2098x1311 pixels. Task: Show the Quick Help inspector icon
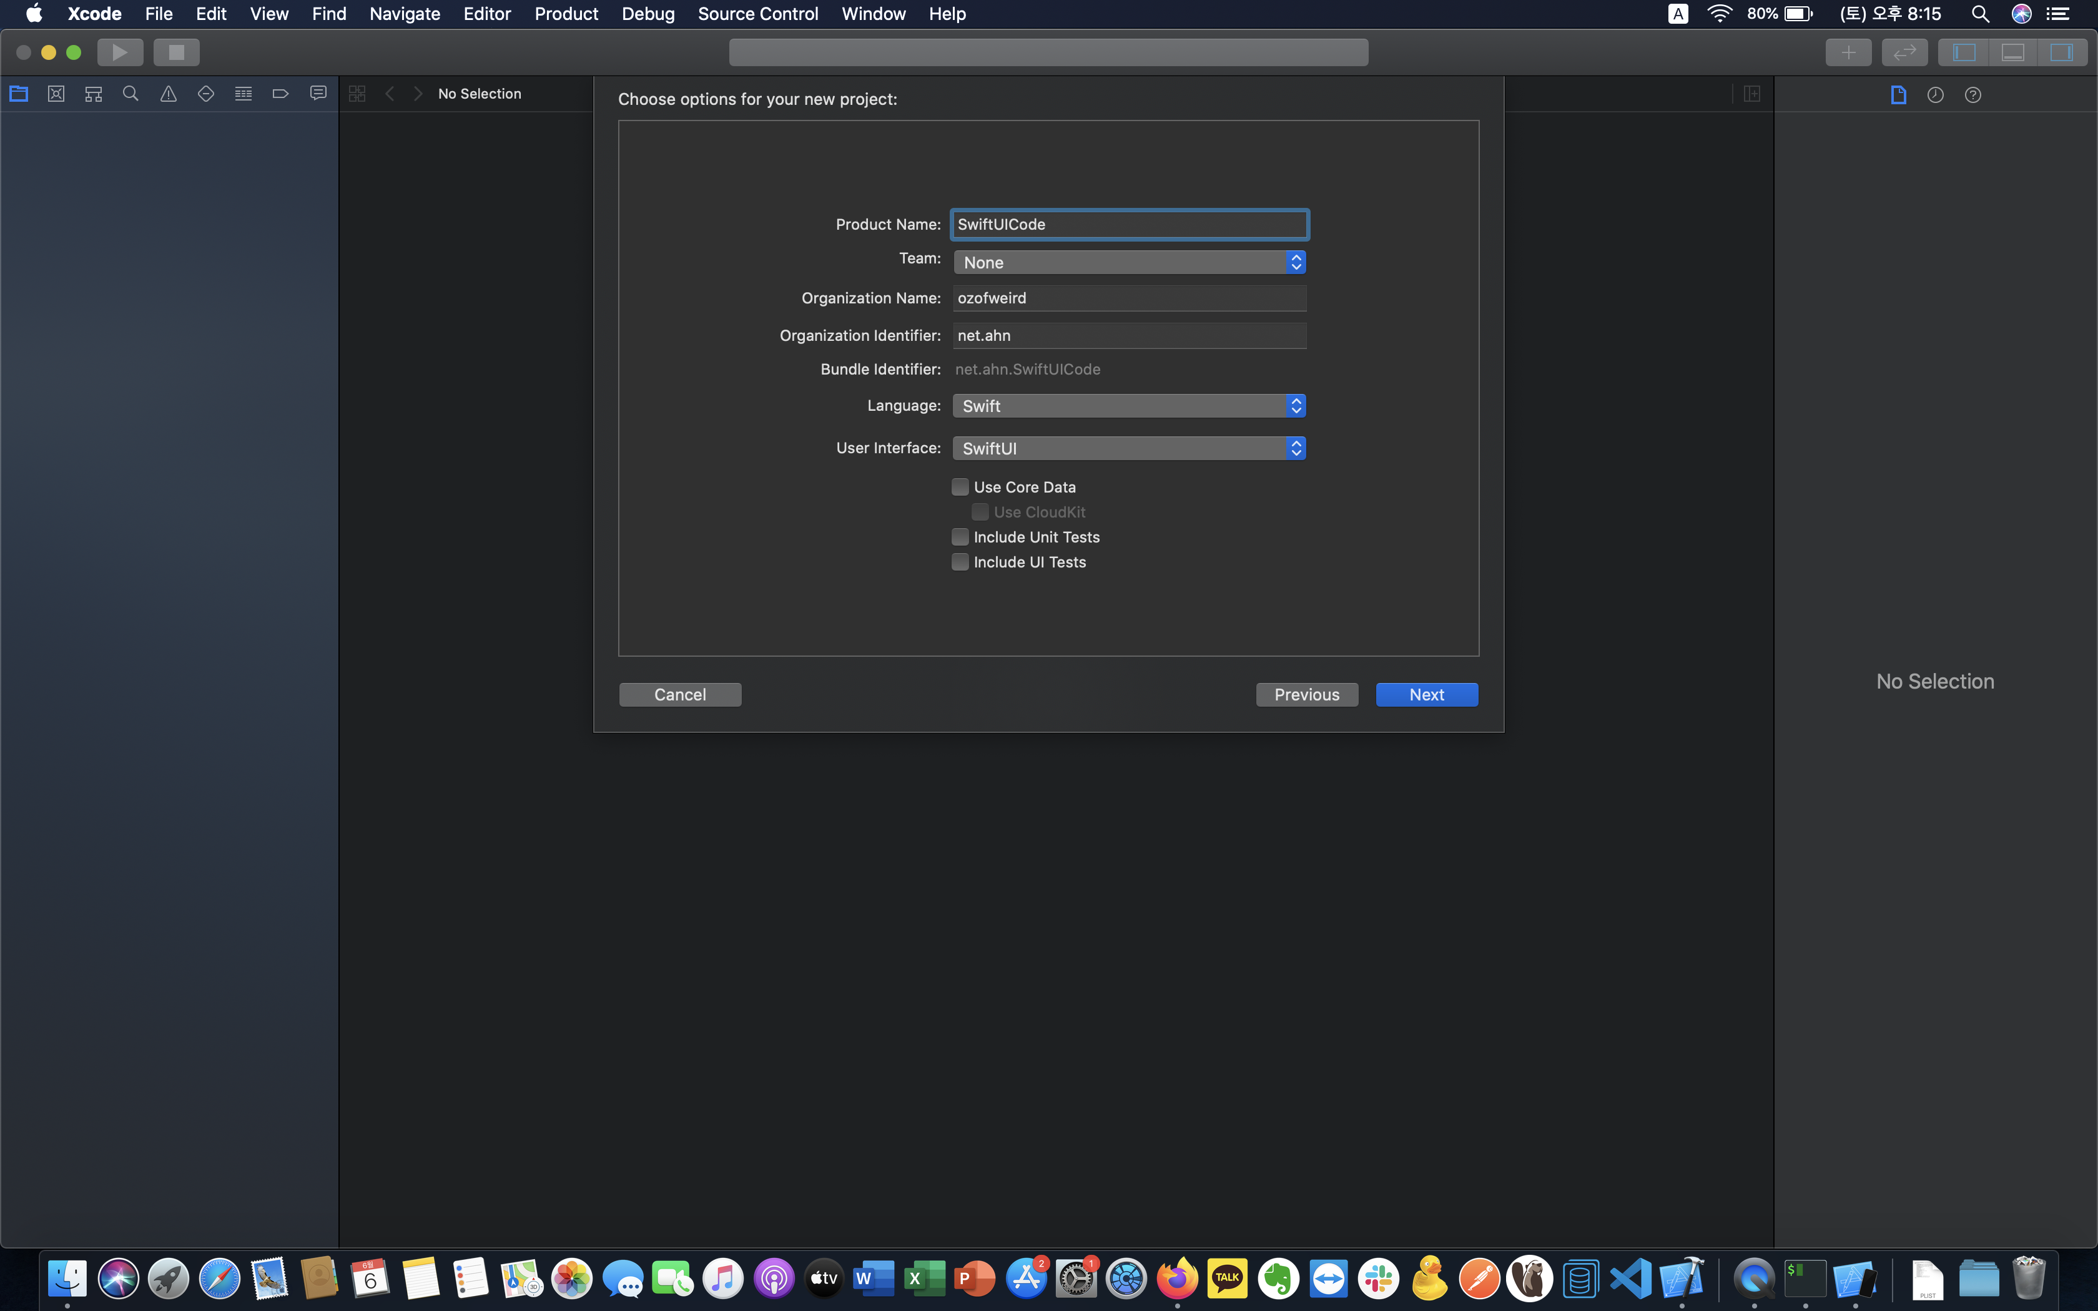point(1972,94)
